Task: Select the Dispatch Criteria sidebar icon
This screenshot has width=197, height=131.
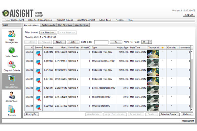Action: 11,65
